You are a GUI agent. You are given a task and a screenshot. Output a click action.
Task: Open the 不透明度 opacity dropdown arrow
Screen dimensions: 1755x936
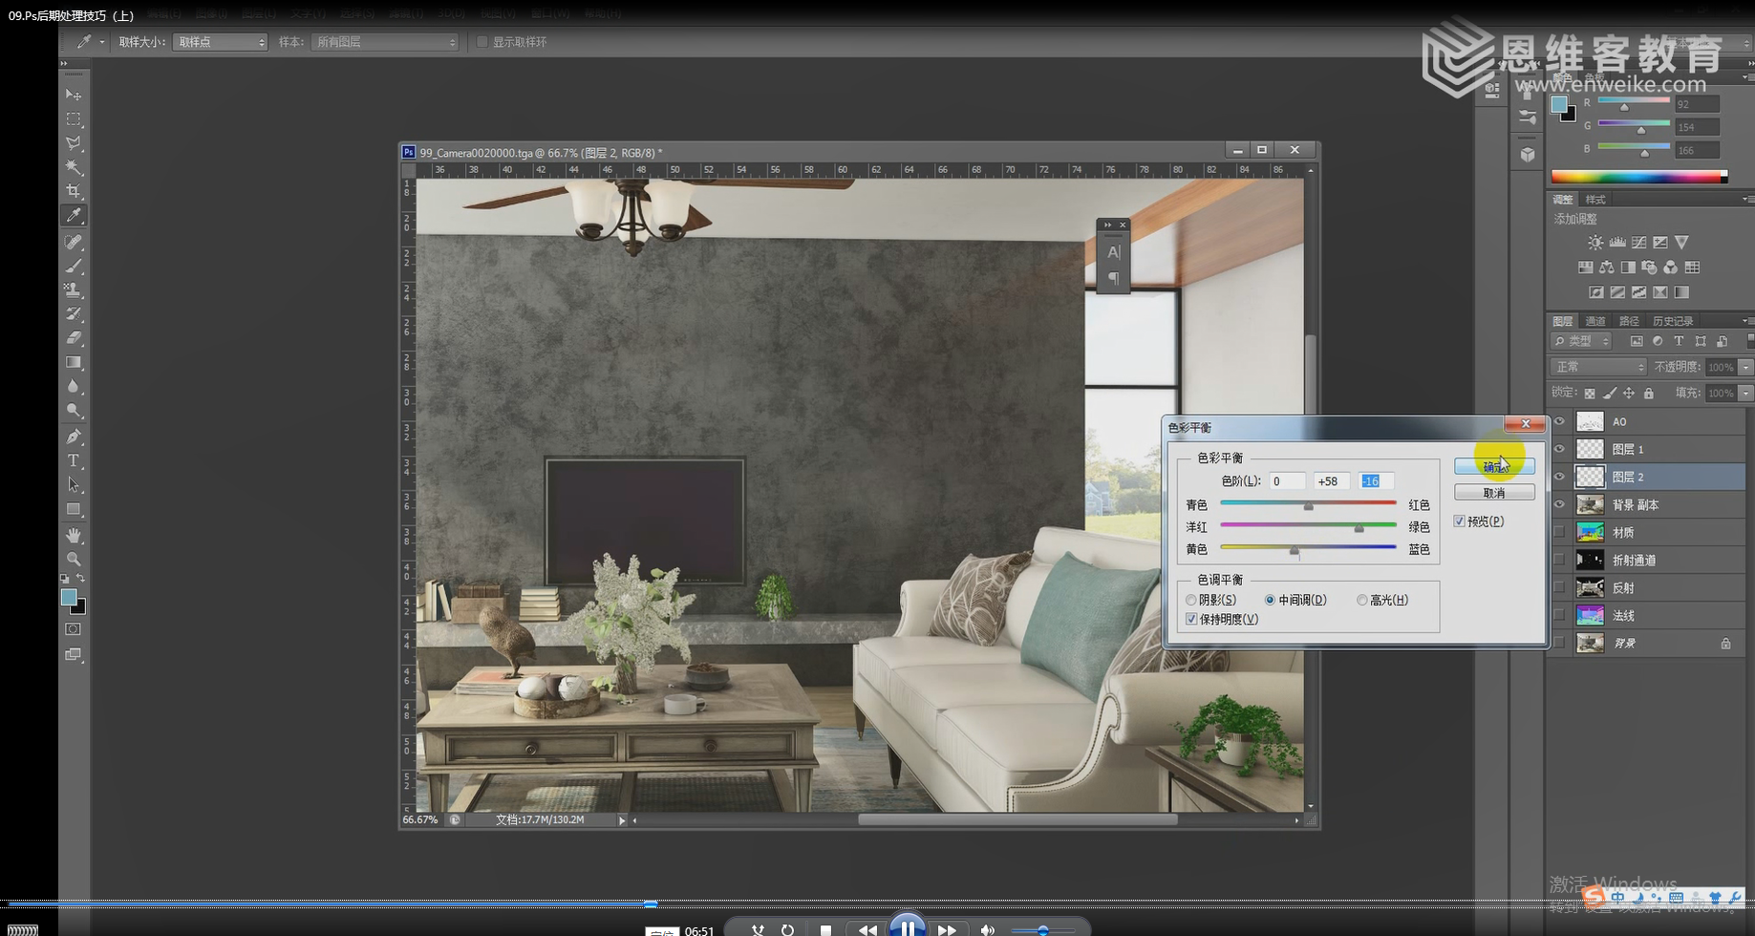pyautogui.click(x=1745, y=367)
